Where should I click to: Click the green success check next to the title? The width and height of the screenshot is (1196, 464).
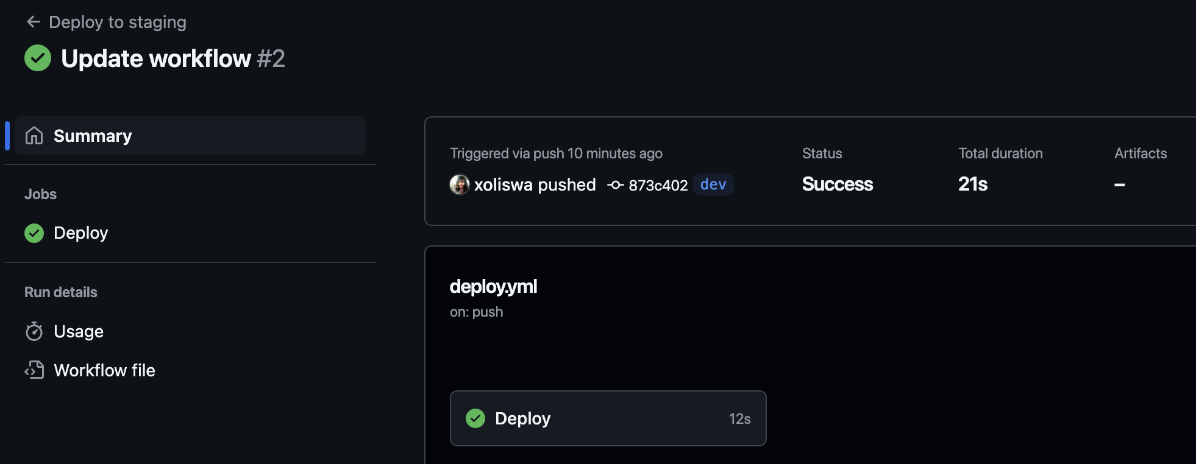(x=38, y=58)
